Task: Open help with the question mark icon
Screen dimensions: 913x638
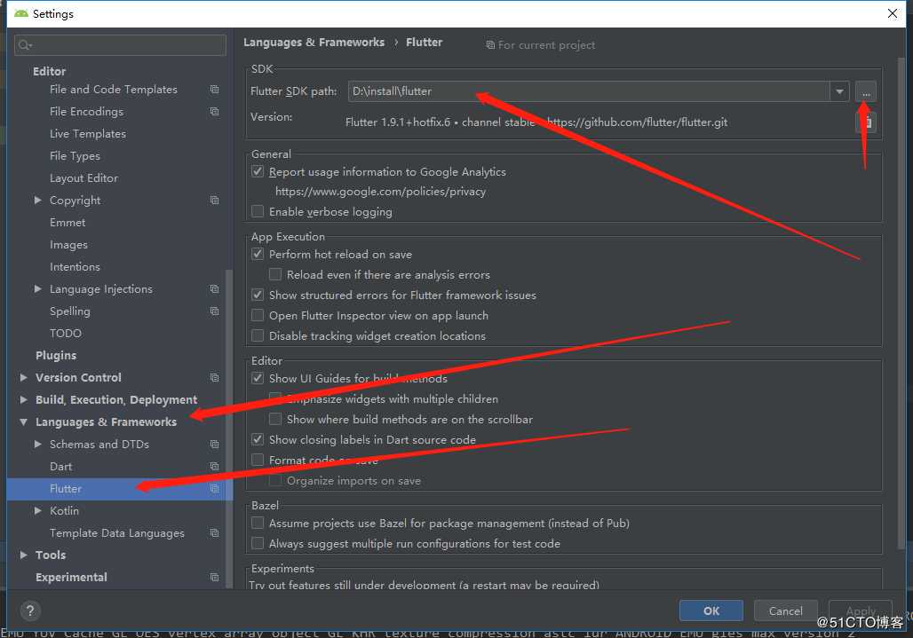Action: (x=30, y=610)
